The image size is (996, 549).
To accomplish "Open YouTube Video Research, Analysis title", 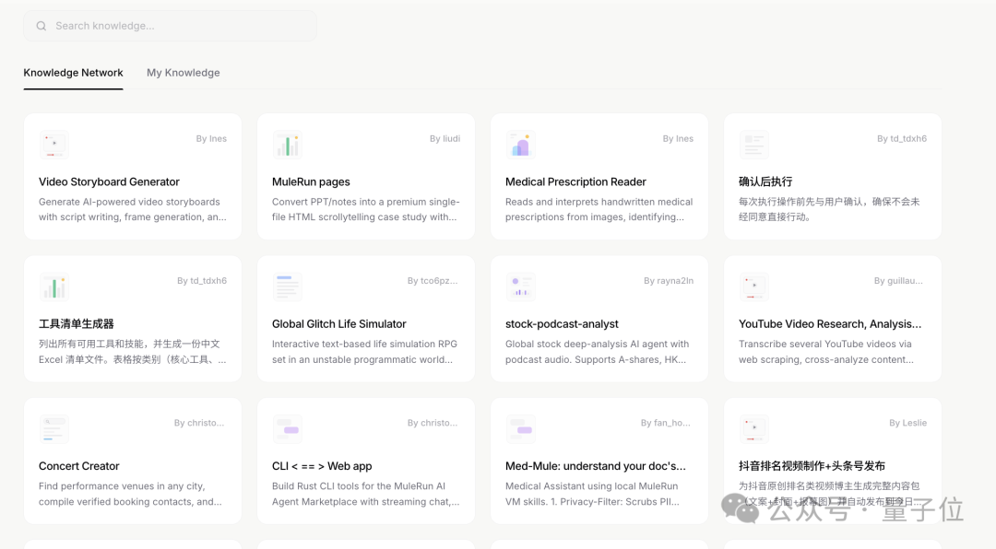I will tap(830, 323).
